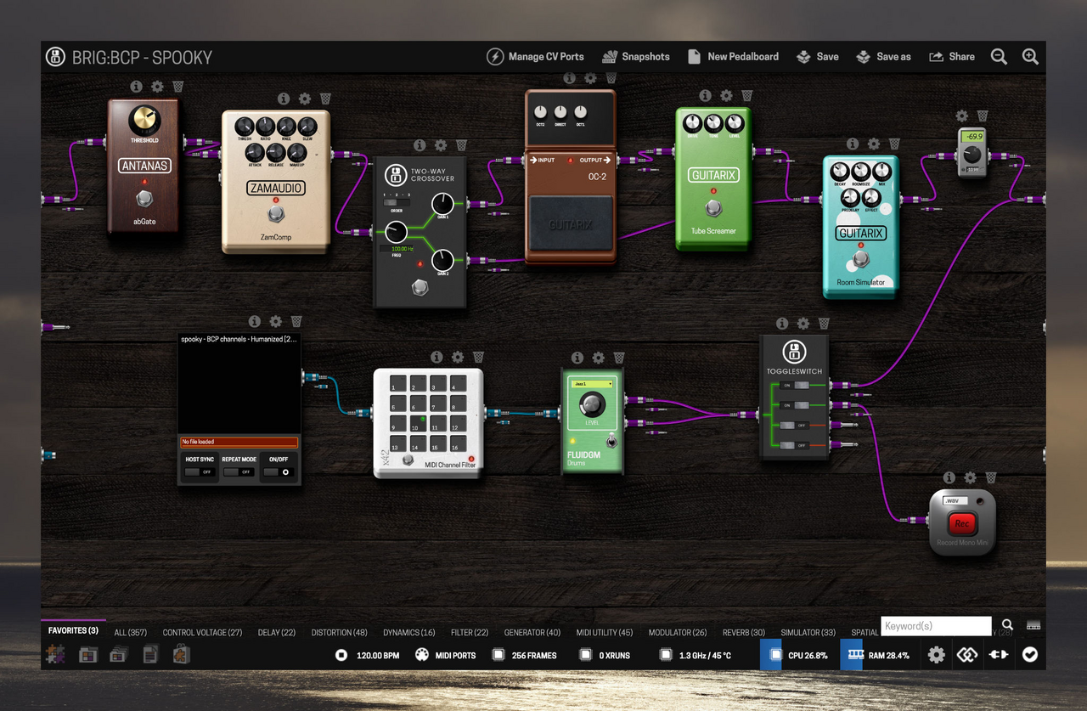1087x711 pixels.
Task: Select the REVERB (30) category tab
Action: coord(743,632)
